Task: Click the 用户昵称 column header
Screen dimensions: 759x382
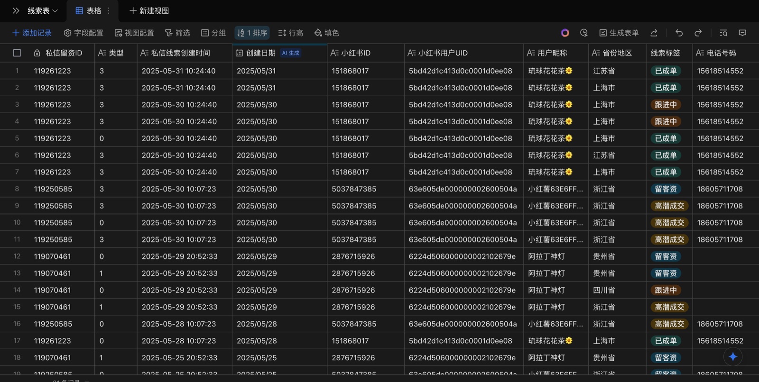Action: [x=556, y=53]
